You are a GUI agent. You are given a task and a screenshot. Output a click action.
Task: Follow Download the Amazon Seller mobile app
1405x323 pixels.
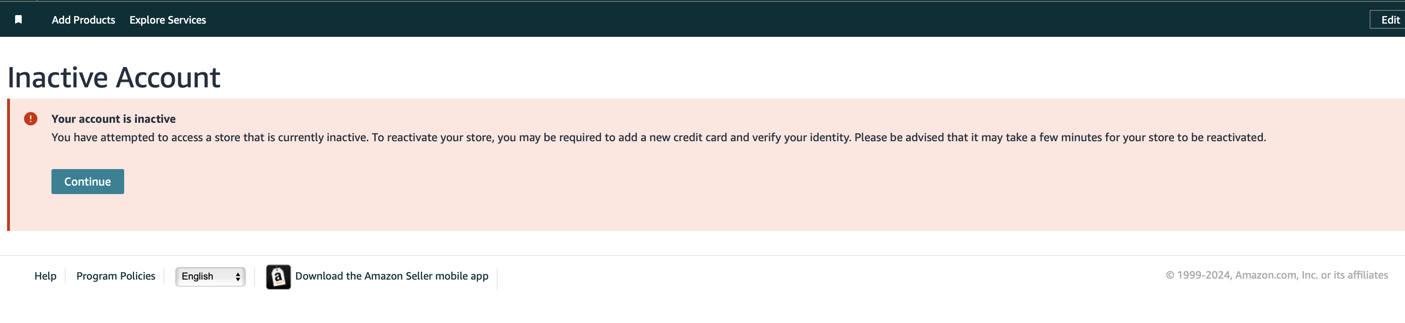point(391,276)
